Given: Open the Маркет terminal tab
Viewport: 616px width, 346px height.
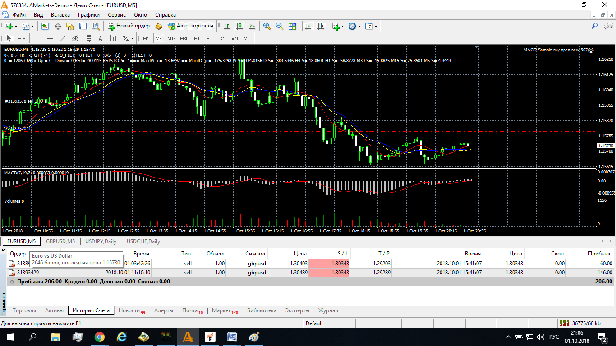Looking at the screenshot, I should (x=225, y=310).
